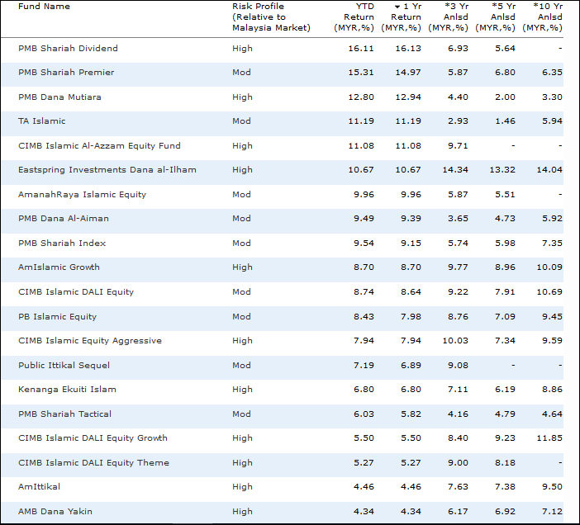Viewport: 580px width, 525px height.
Task: Open Kenanga Ekuiti Islam fund
Action: (67, 390)
